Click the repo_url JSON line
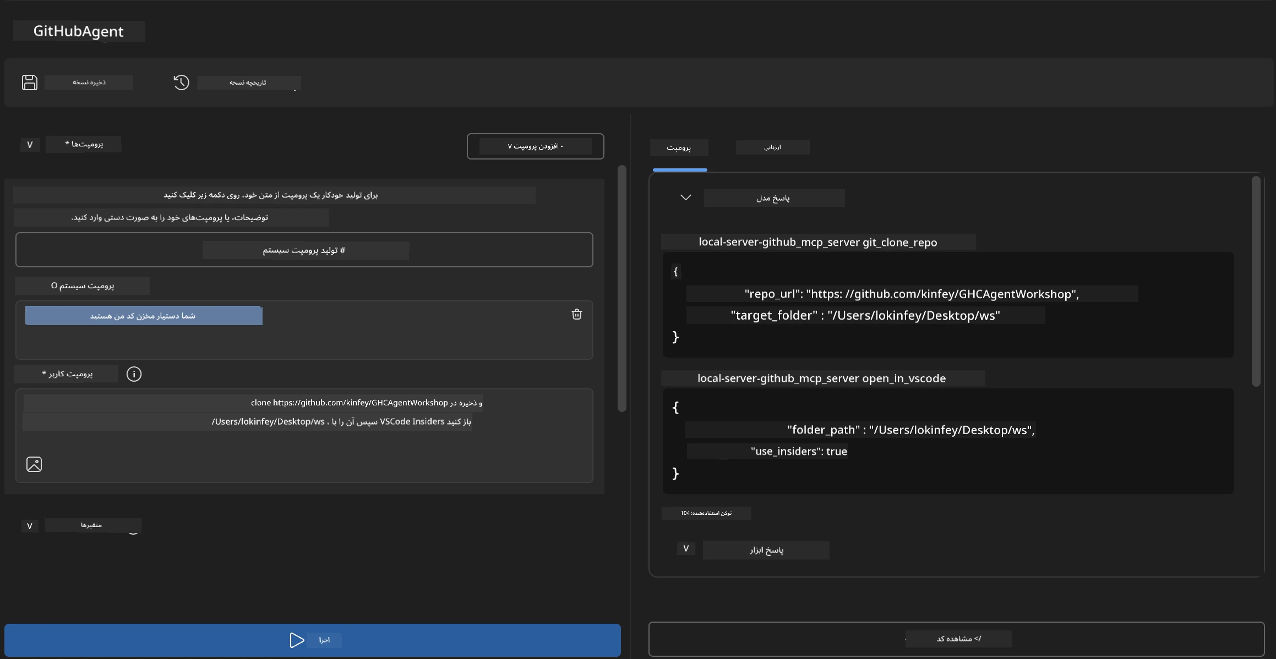 coord(912,294)
